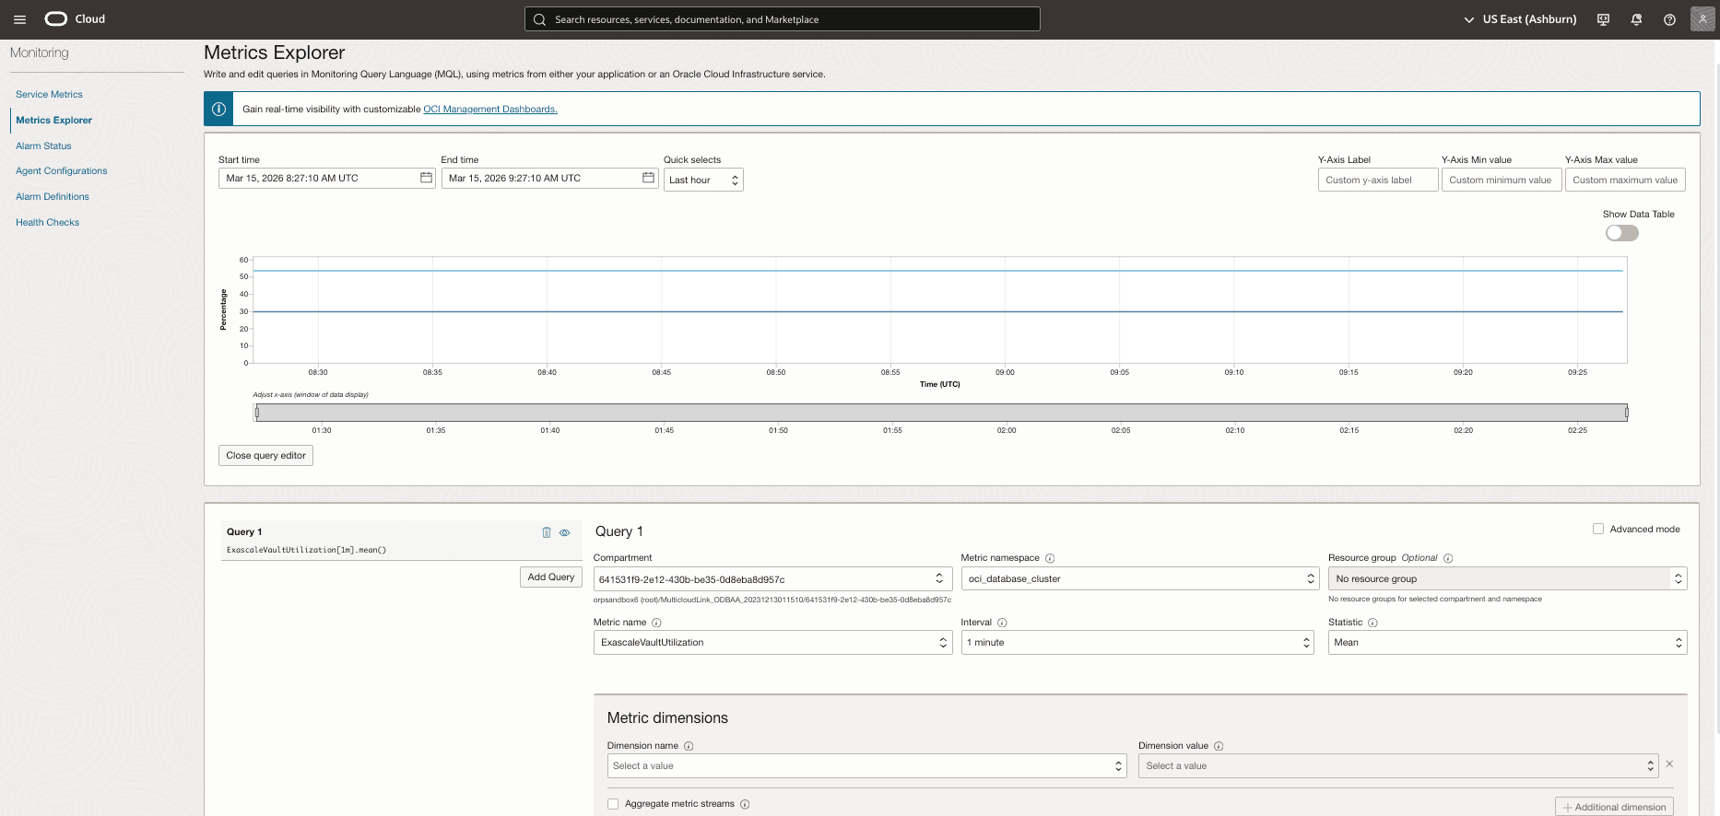Toggle Query 1 visibility eye icon

[565, 532]
